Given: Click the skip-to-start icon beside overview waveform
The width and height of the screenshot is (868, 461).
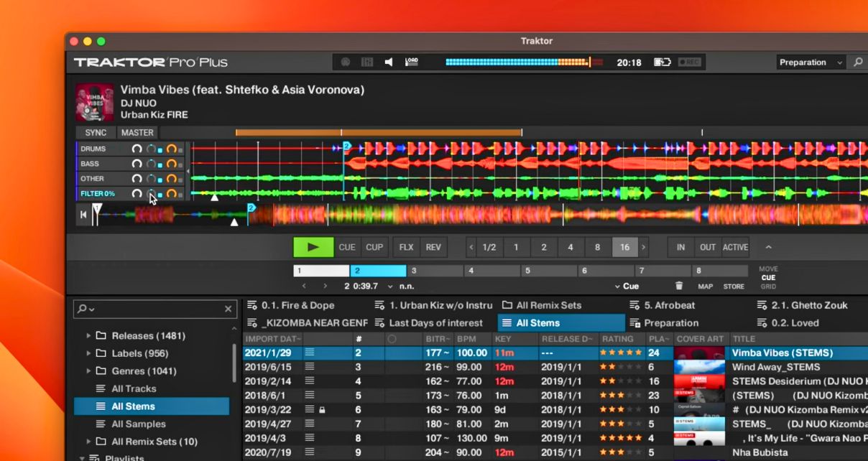Looking at the screenshot, I should tap(83, 214).
